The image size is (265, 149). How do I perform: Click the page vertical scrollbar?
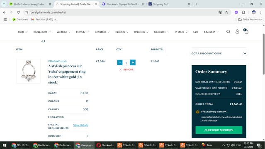click(x=263, y=54)
